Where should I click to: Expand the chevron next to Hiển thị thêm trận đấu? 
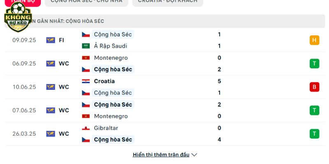tap(195, 155)
